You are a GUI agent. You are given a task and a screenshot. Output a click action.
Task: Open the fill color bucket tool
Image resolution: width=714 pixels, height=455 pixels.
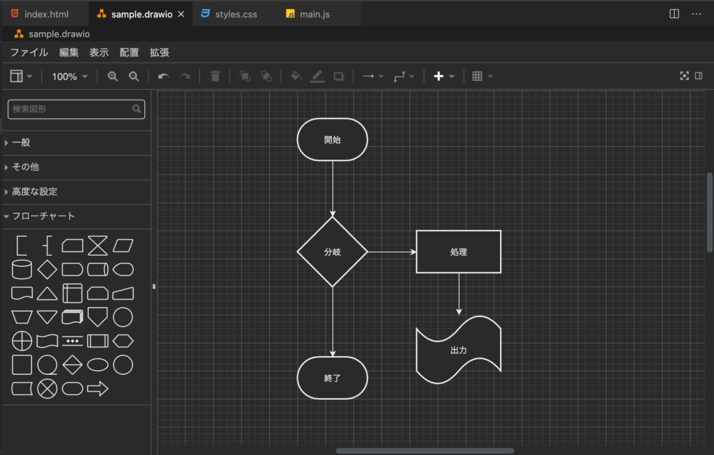[x=296, y=76]
